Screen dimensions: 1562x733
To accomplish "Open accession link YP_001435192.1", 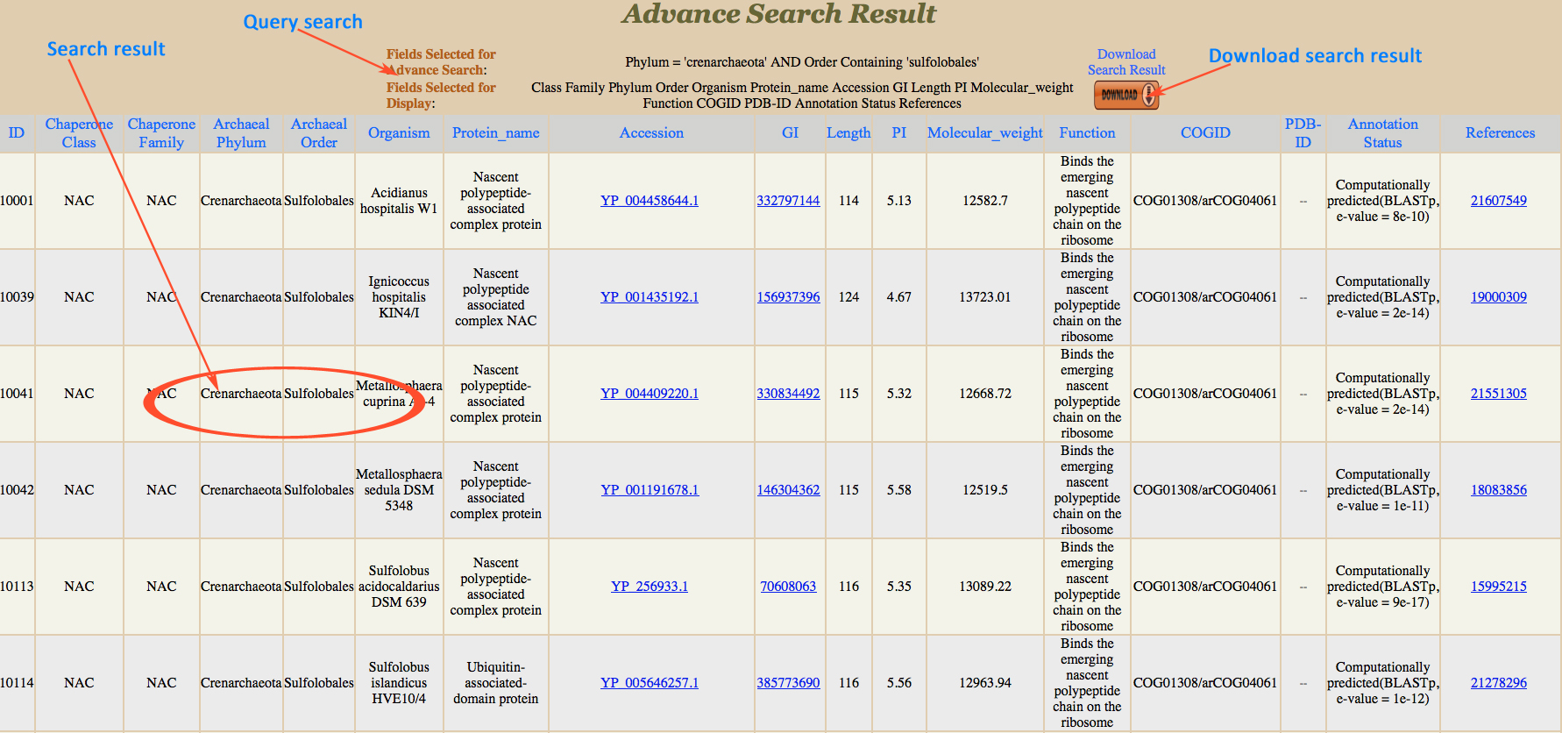I will tap(650, 297).
